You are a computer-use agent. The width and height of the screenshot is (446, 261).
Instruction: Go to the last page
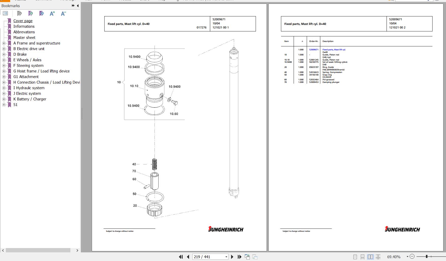point(239,257)
